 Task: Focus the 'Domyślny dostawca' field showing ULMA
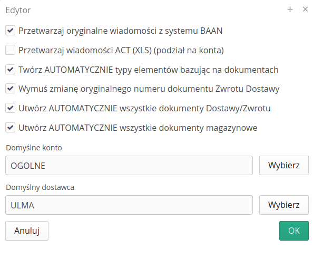129,205
